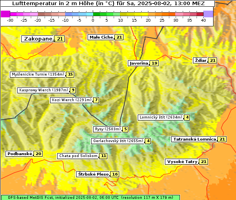Select the Rysy (2503m) label
The image size is (236, 200).
click(x=108, y=129)
